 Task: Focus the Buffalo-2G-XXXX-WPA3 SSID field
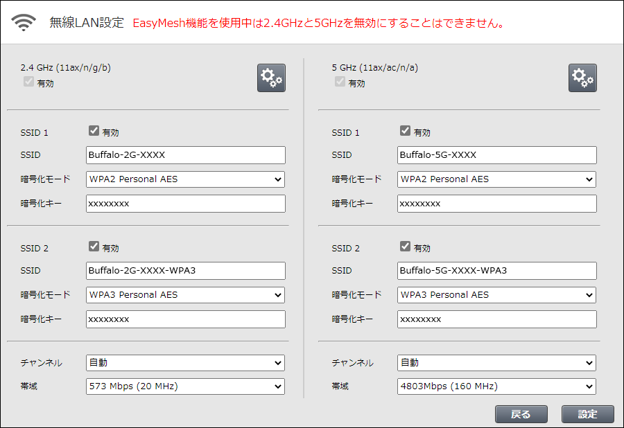click(185, 271)
